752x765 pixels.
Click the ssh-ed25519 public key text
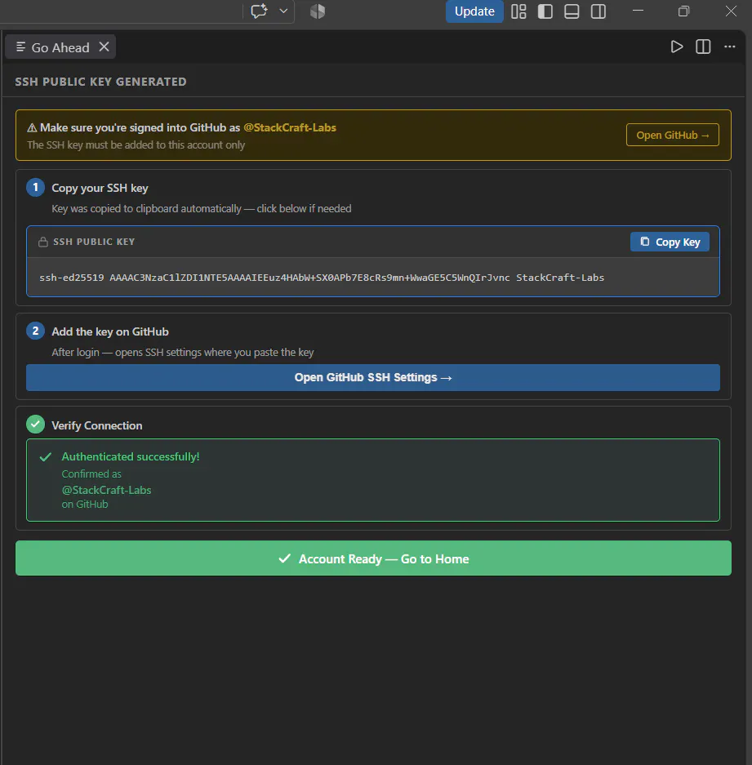click(x=322, y=278)
